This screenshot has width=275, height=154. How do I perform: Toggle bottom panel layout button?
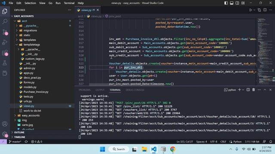[232, 3]
